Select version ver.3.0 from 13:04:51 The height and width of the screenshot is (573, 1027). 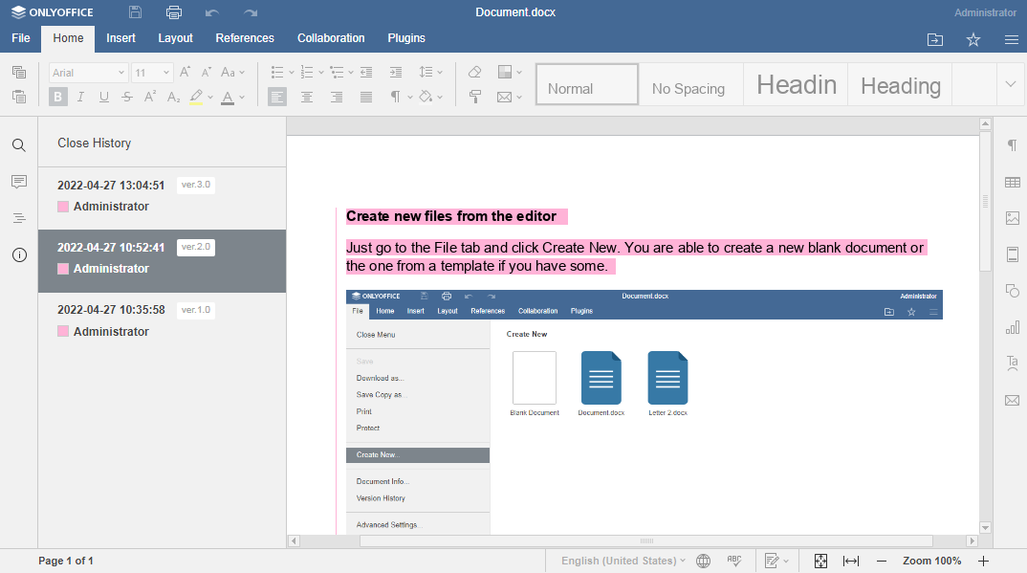coord(163,196)
